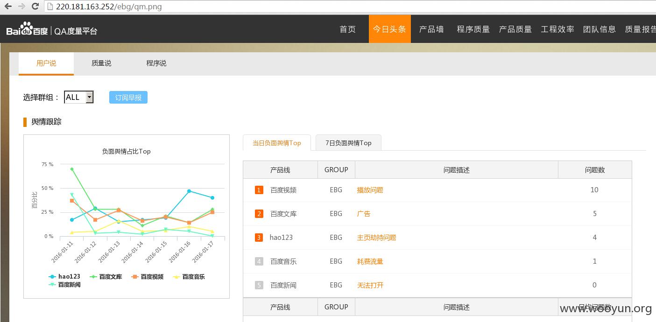Click the 百度文库 product name in row 2
Viewport: 656px width, 322px height.
(x=283, y=214)
